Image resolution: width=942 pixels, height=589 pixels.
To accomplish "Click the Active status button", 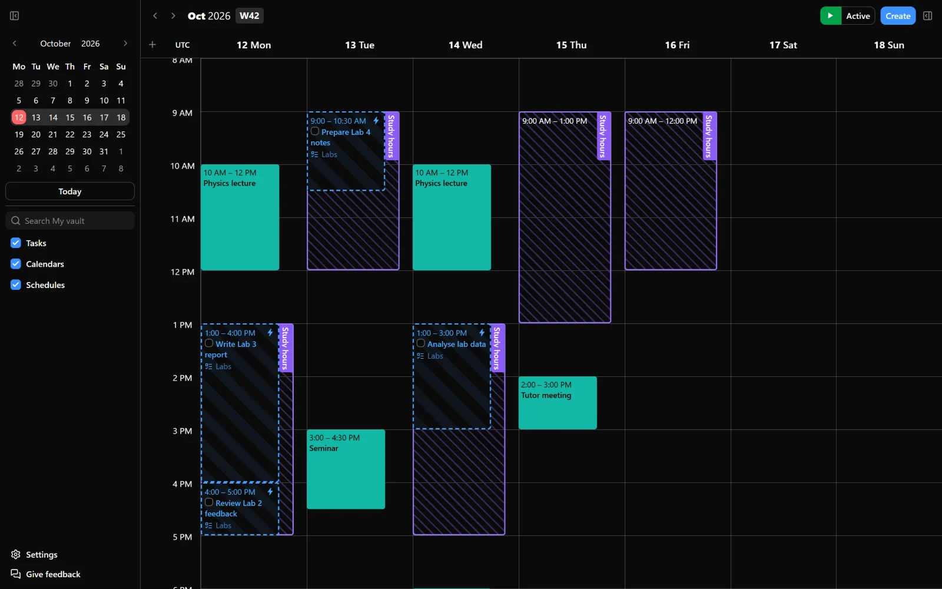I will click(858, 16).
